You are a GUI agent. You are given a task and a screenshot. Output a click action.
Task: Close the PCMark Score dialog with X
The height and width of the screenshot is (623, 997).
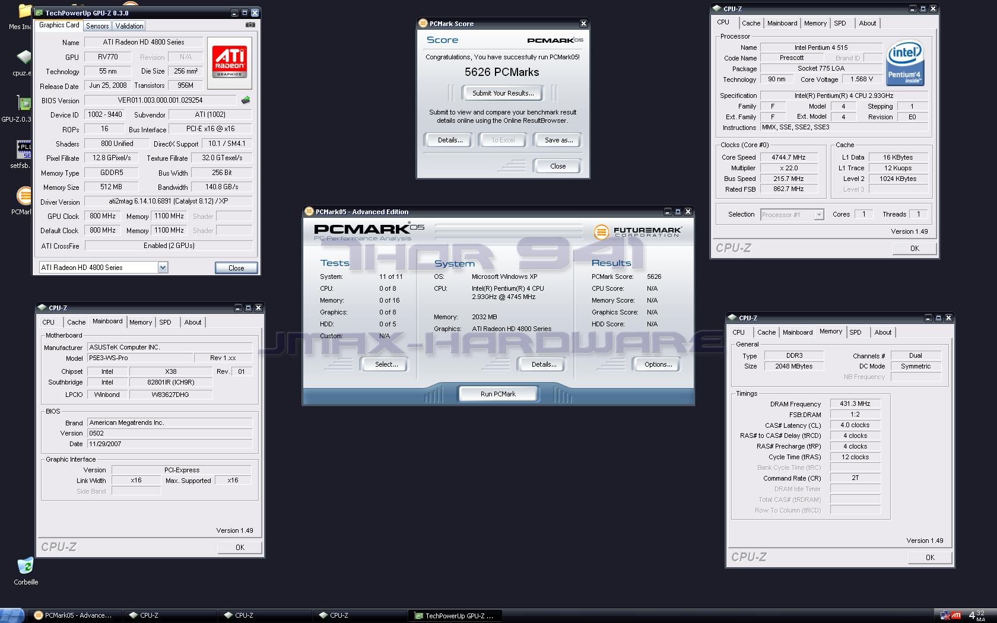583,24
